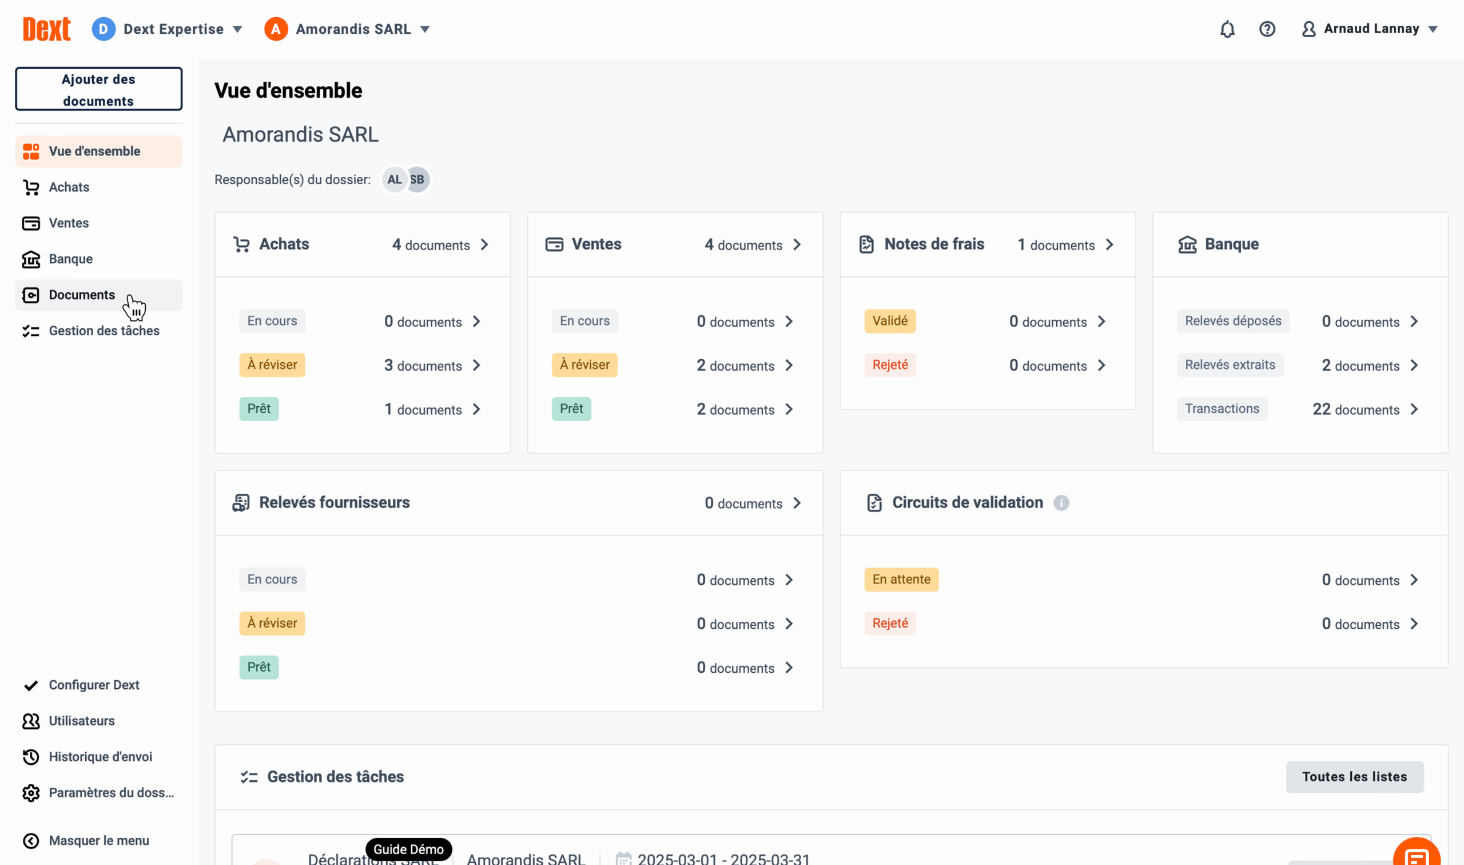The height and width of the screenshot is (865, 1464).
Task: Open Achats 4 documents chevron
Action: [x=485, y=245]
